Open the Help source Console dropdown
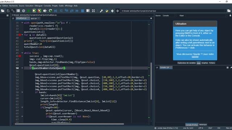Viewport: 232px width, 130px height. tap(169, 16)
